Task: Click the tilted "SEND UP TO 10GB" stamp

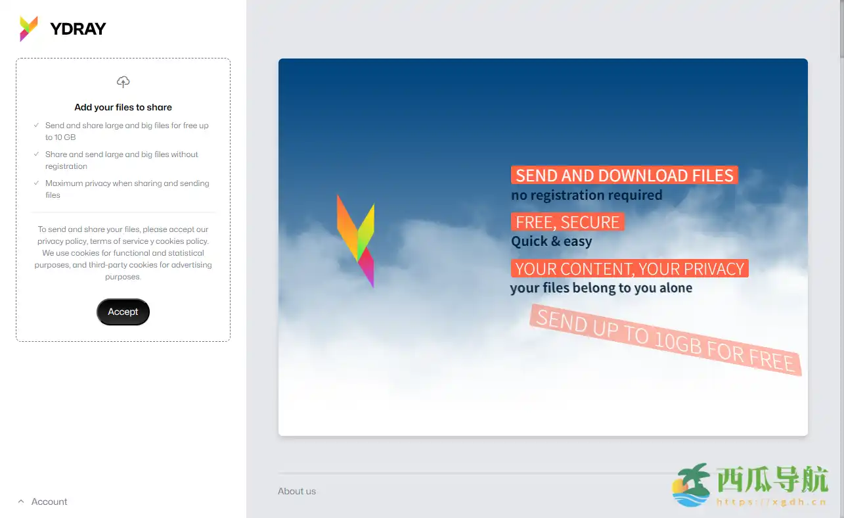Action: pos(665,340)
